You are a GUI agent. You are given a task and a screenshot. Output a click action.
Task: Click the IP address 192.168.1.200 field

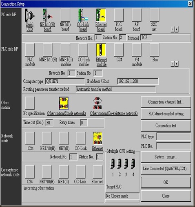(x=138, y=81)
